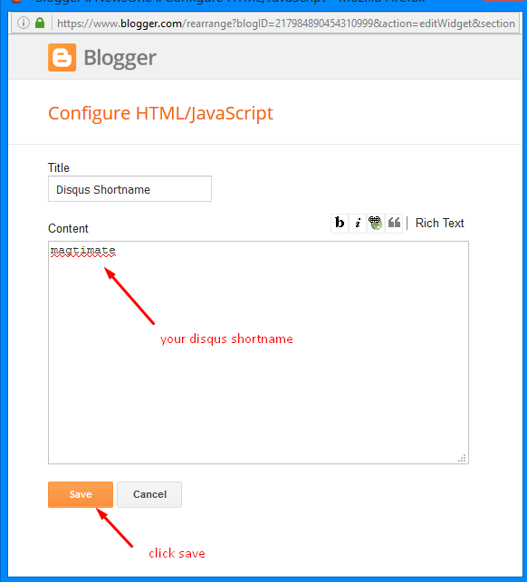Click the Configure HTML/JavaScript heading

tap(160, 113)
